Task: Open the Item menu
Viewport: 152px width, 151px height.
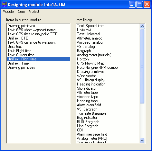Action: point(21,12)
